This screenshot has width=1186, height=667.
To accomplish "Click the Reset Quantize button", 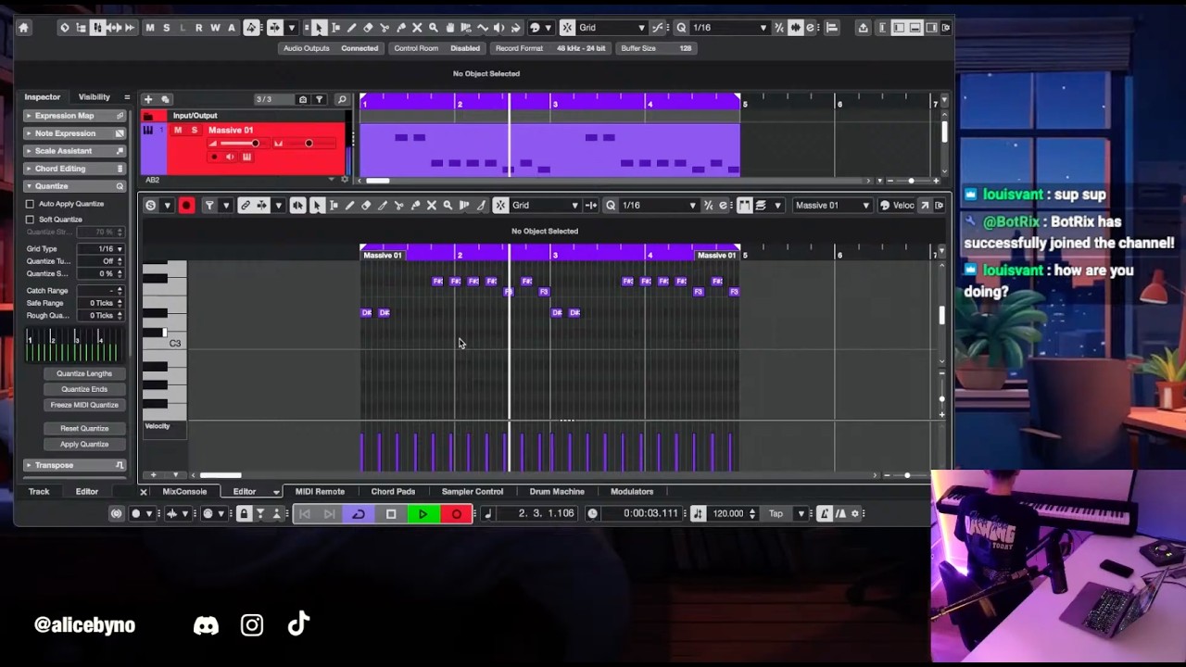I will click(x=84, y=428).
